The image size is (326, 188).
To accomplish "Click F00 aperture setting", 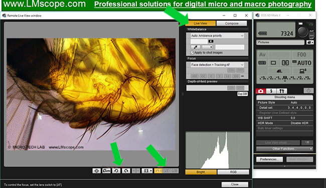I will [x=301, y=54].
